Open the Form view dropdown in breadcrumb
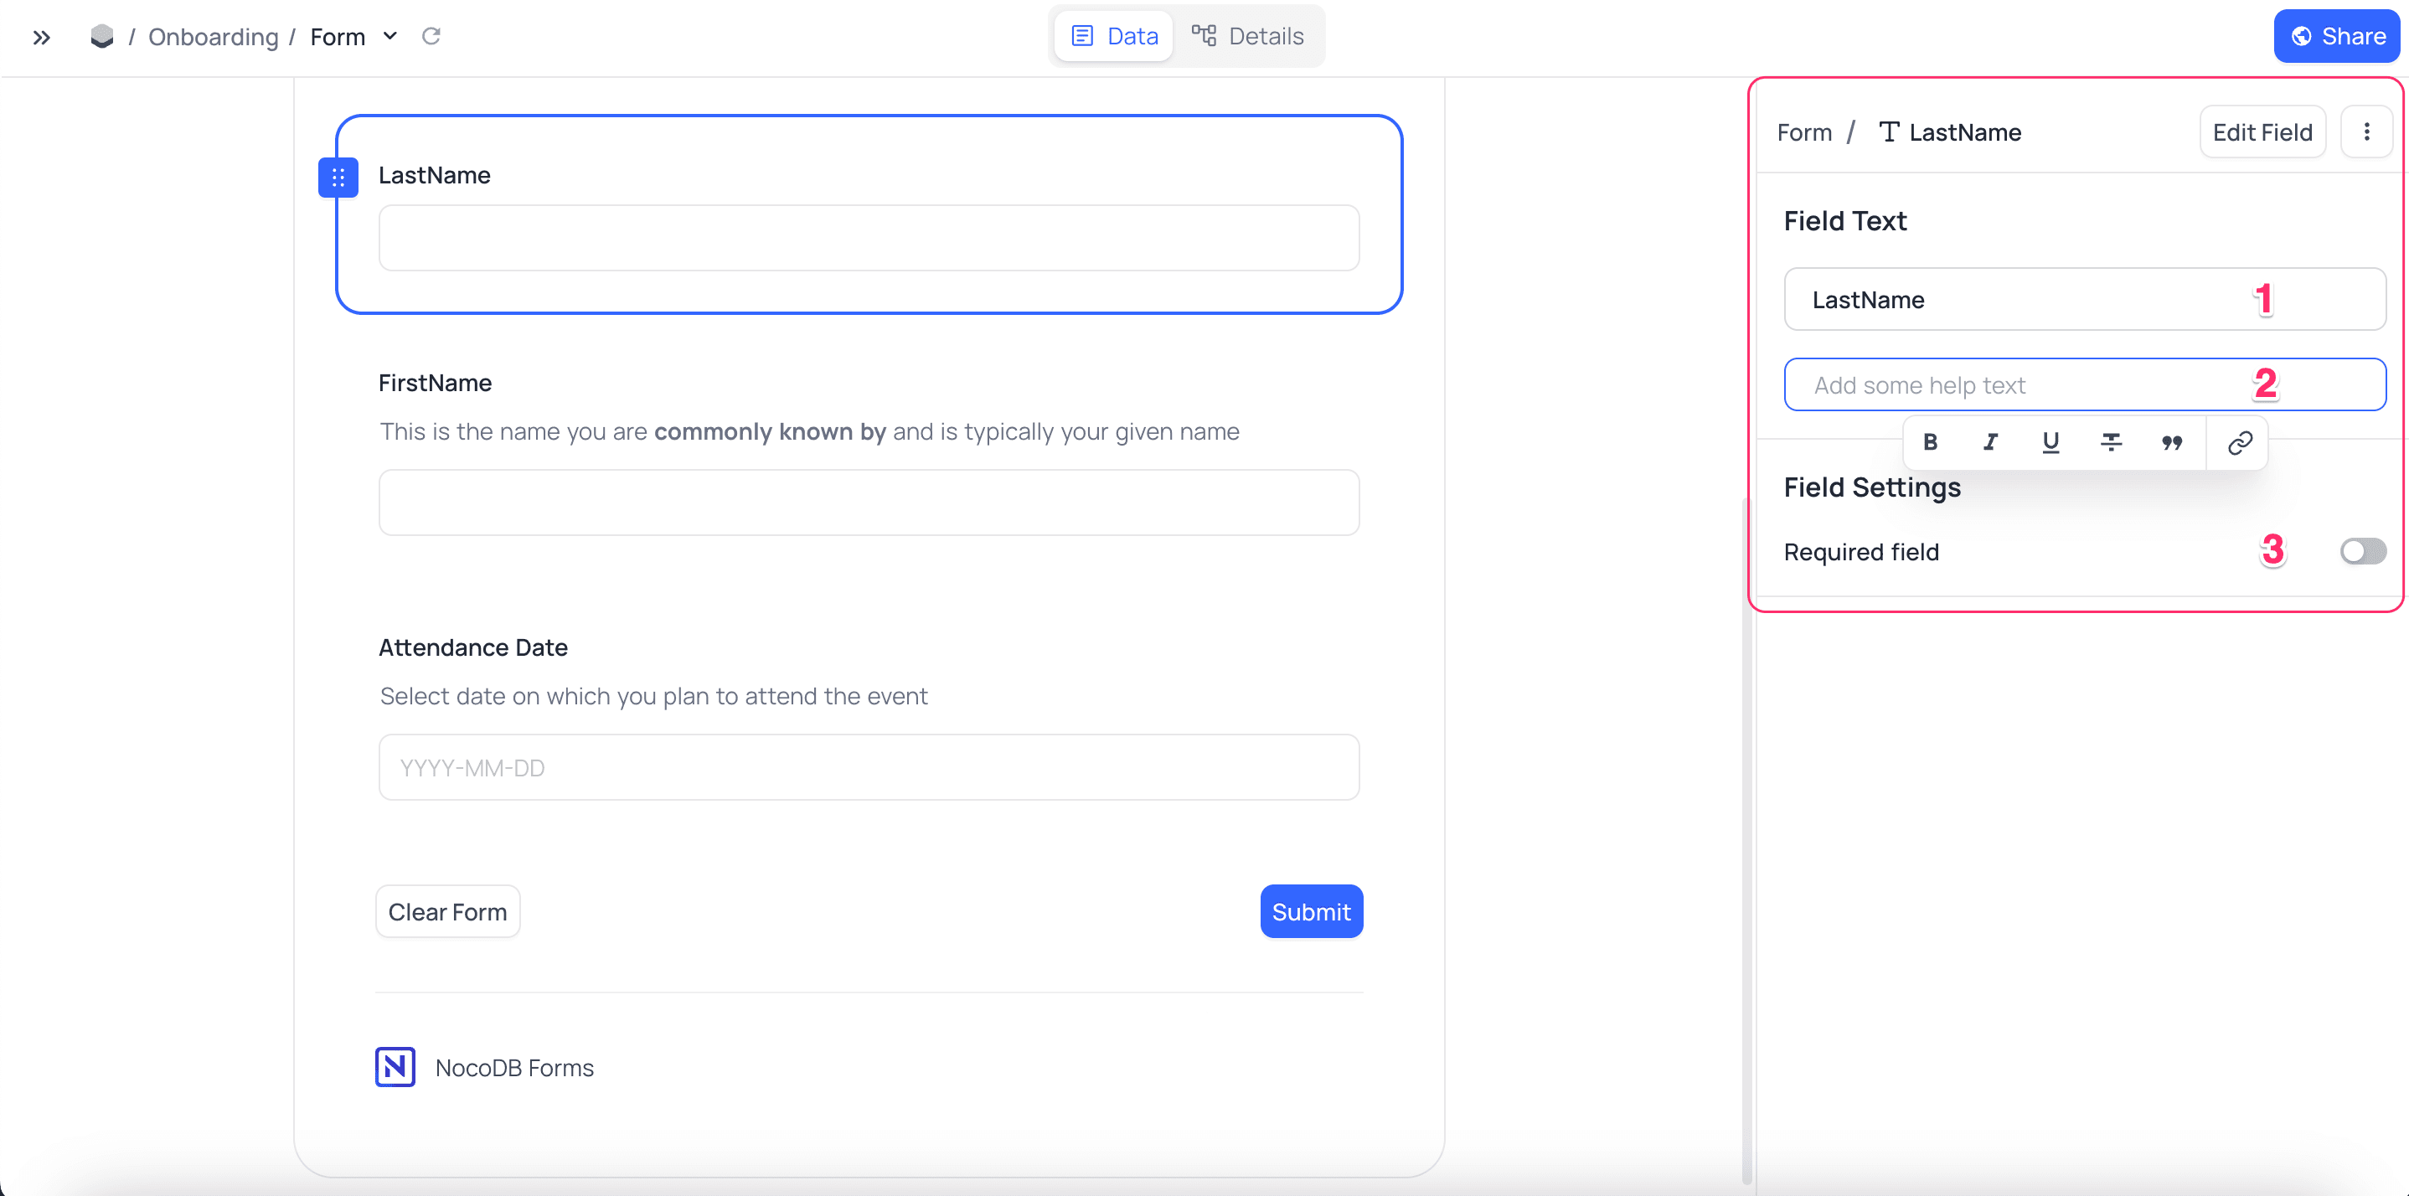The image size is (2409, 1196). (x=391, y=35)
